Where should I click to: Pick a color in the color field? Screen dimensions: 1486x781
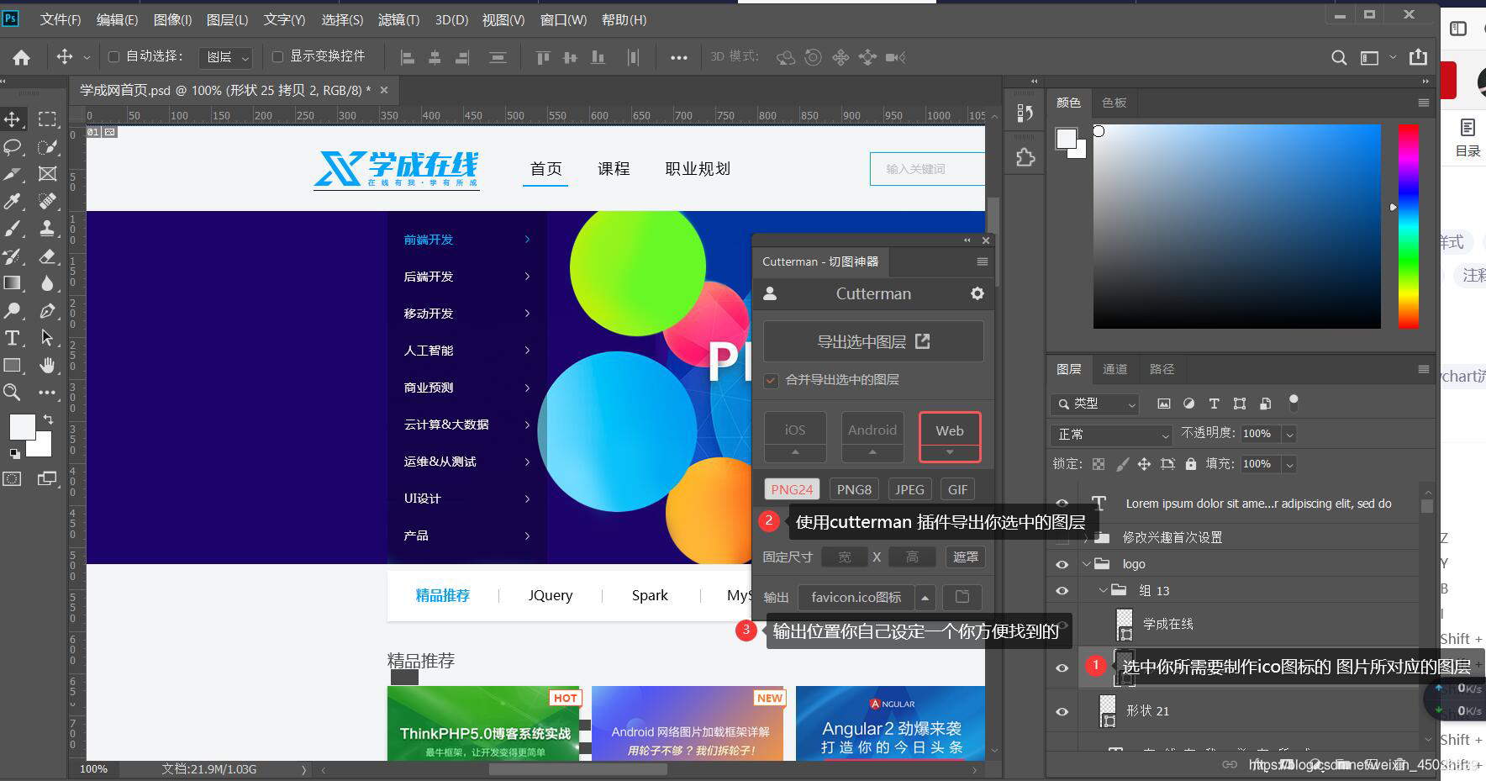(x=1236, y=226)
